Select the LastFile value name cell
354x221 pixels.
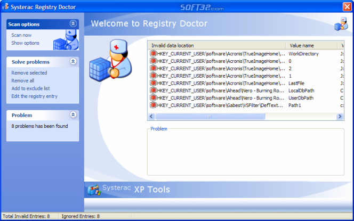point(296,83)
